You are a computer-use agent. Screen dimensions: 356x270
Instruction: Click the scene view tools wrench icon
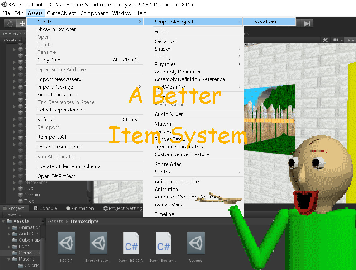[325, 40]
